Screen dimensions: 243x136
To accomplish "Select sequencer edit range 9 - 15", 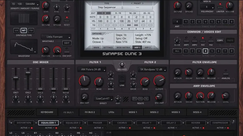I will 118,13.
